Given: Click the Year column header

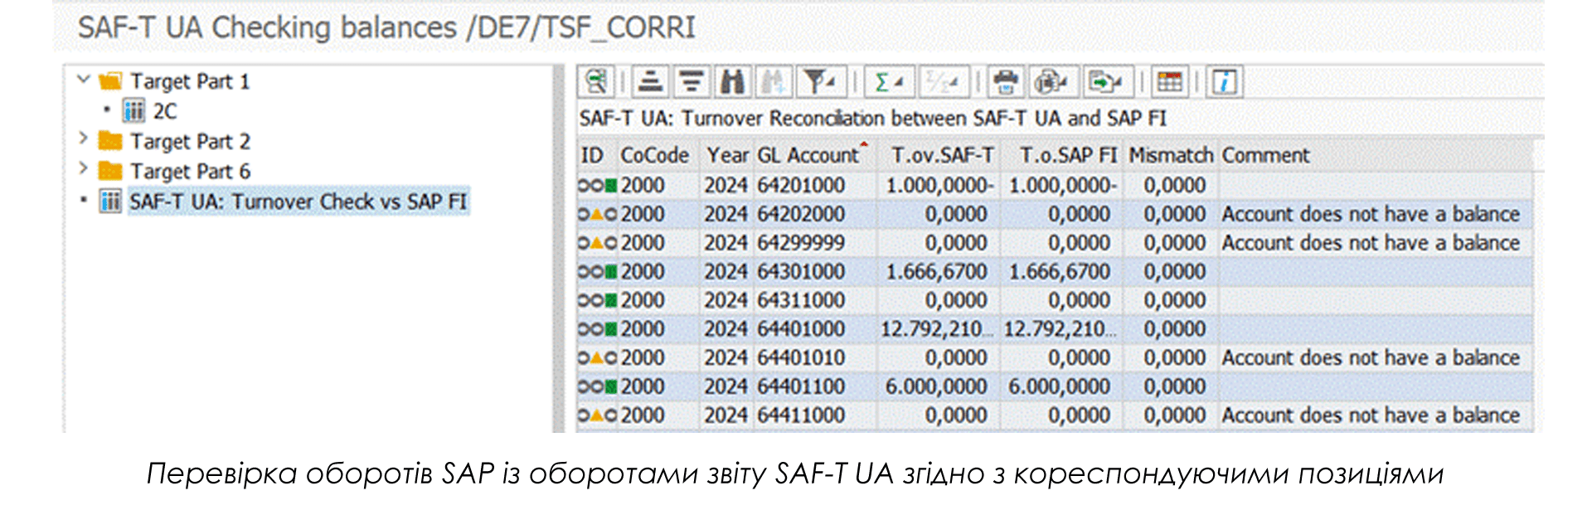Looking at the screenshot, I should (x=727, y=155).
